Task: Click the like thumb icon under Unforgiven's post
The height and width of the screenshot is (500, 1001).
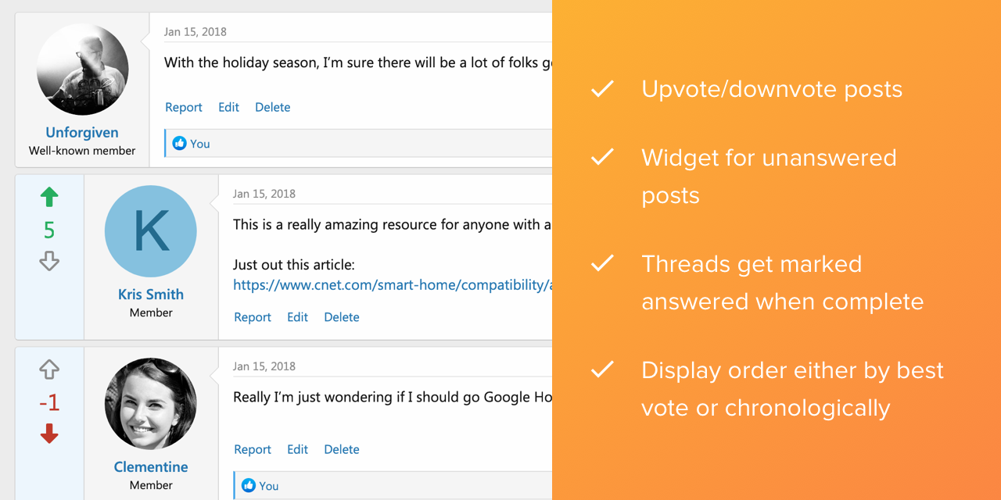Action: [x=179, y=144]
